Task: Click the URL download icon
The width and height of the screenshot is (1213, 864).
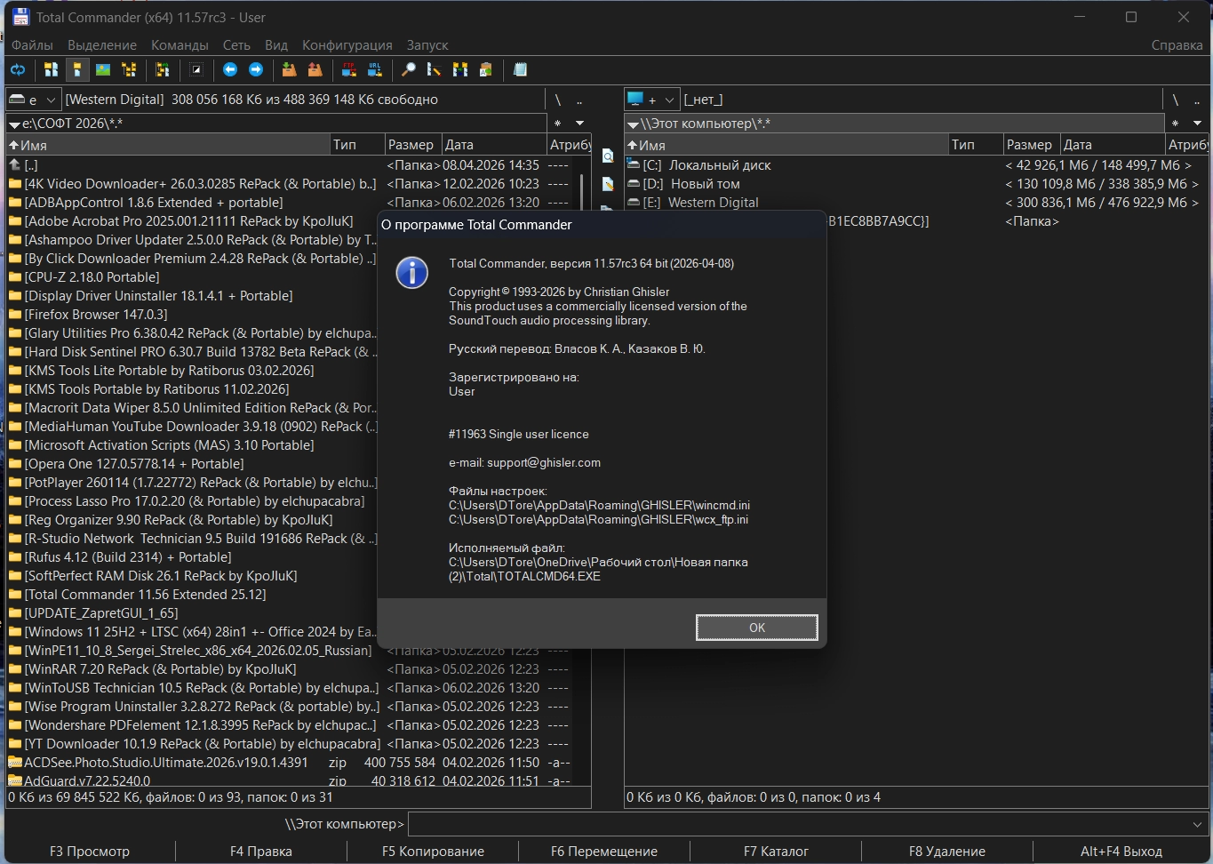Action: pos(375,69)
